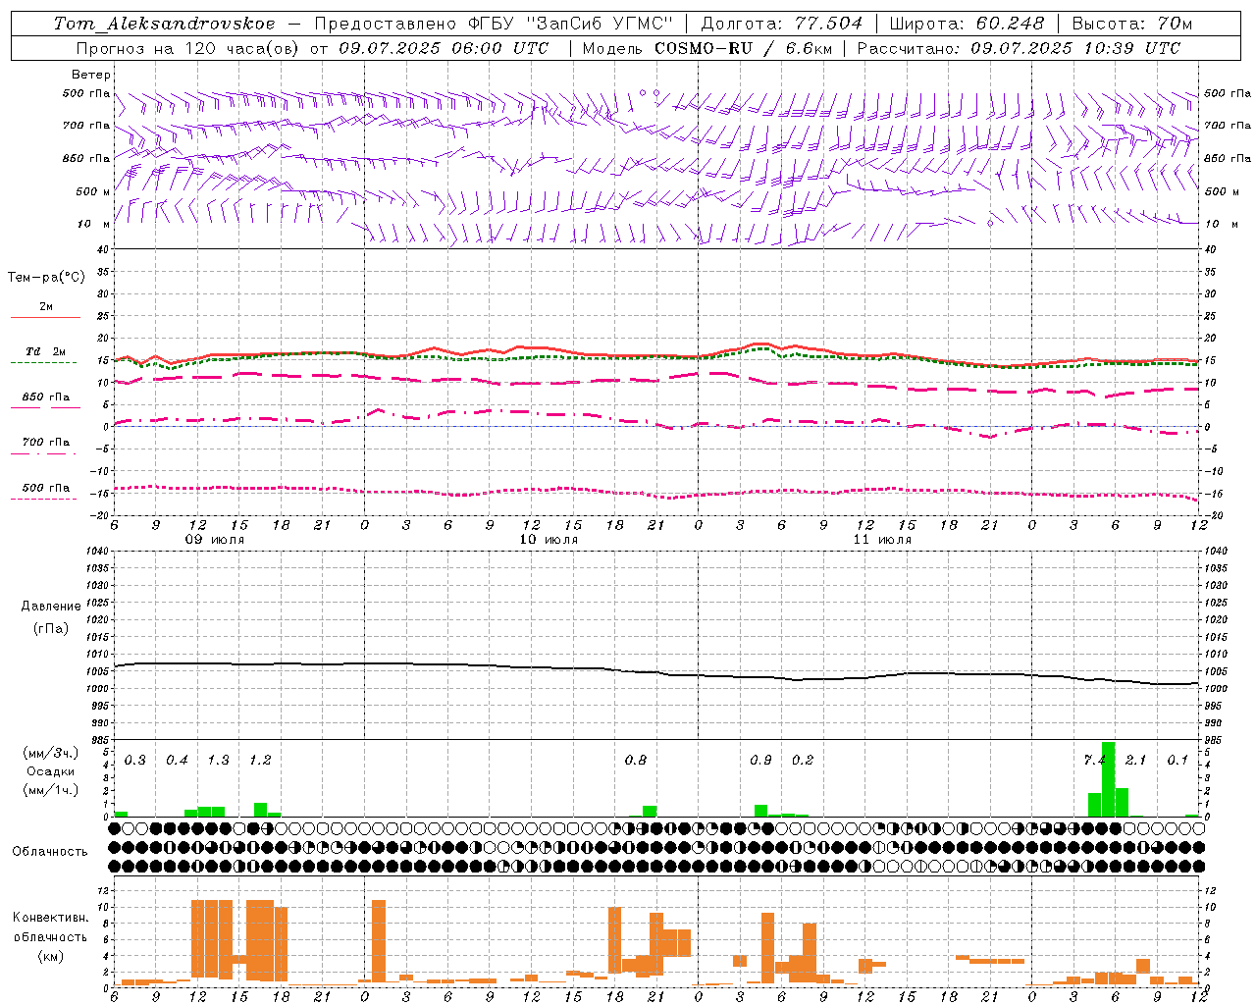1256x1005 pixels.
Task: Click the 10 июля date label
Action: point(549,540)
